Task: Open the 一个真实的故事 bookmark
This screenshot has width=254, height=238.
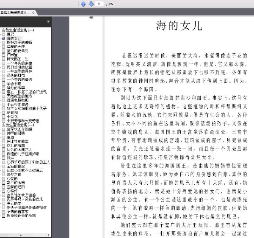Action: pos(19,63)
